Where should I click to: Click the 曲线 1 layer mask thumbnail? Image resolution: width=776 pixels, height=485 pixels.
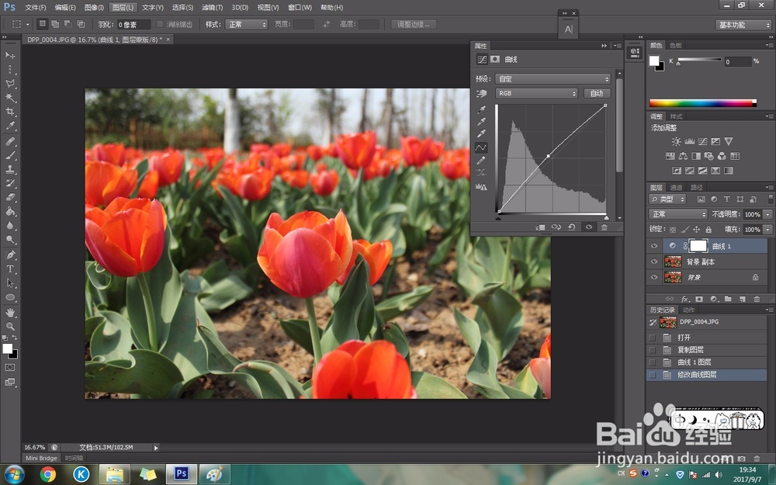[x=698, y=246]
